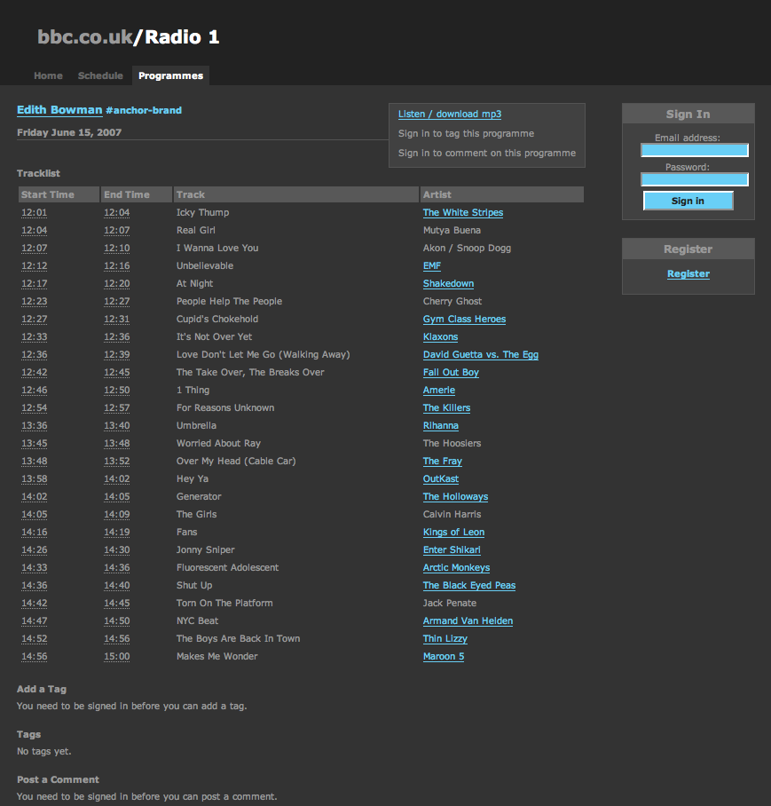Click the Armand Van Helden artist link
Viewport: 771px width, 806px height.
tap(468, 620)
